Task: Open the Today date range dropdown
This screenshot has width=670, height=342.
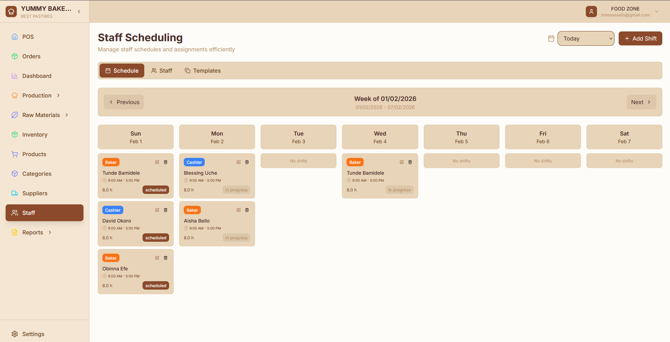Action: coord(586,38)
